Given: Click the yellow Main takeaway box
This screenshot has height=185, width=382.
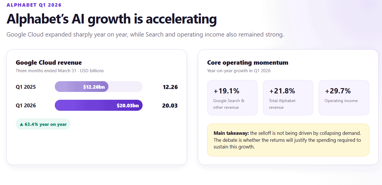Looking at the screenshot, I should [x=288, y=140].
